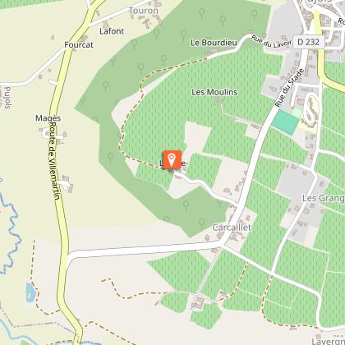
Task: Click the oval track beside the sports field
Action: tap(311, 108)
